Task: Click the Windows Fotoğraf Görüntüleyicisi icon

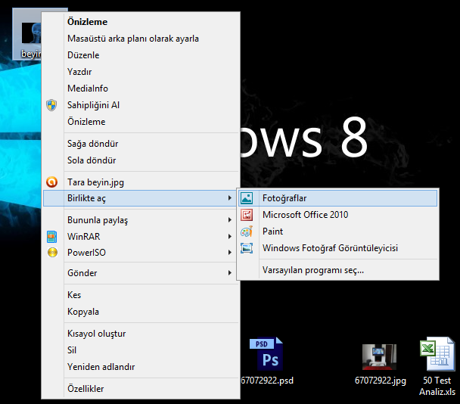Action: [247, 248]
